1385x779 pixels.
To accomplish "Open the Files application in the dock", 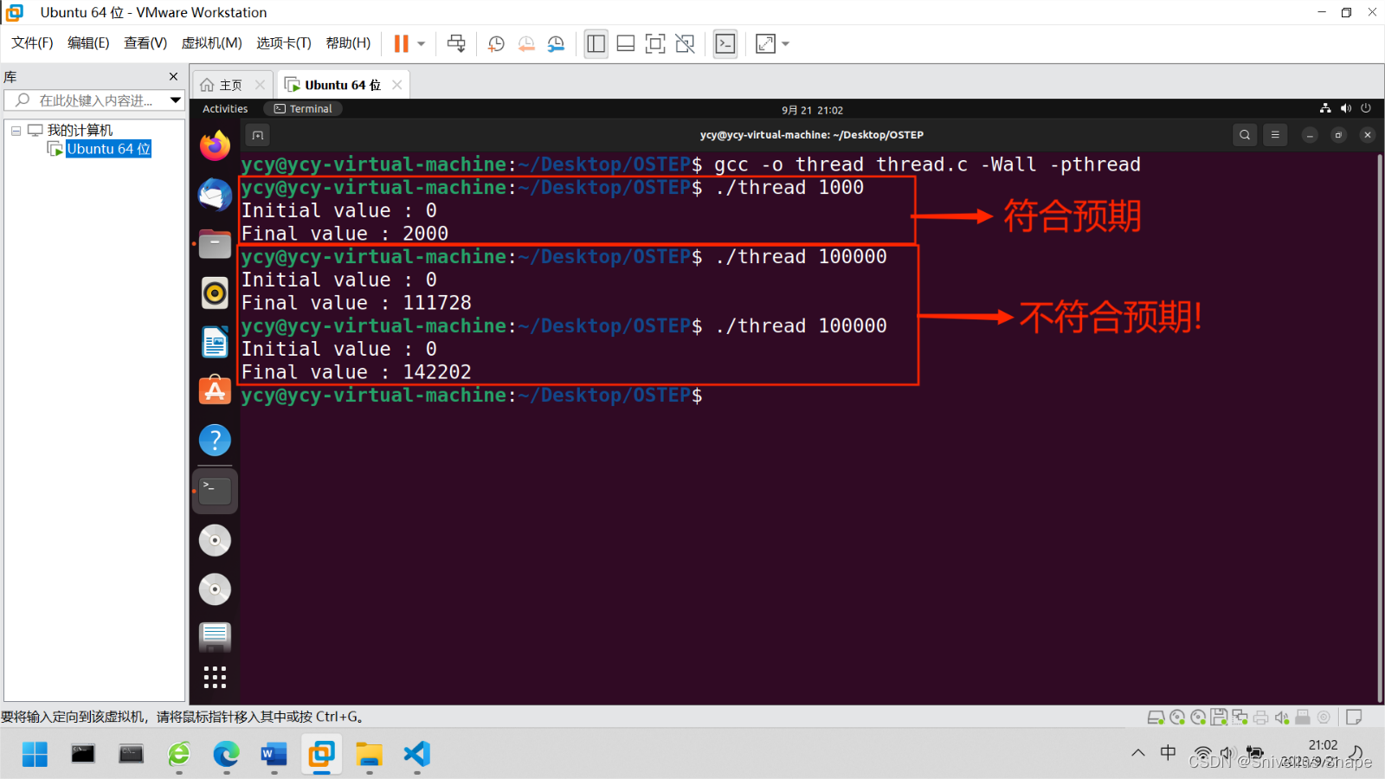I will 215,243.
